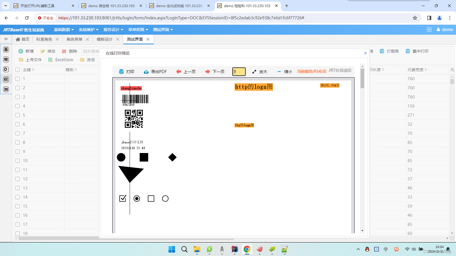
Task: Click the 回车查询 search field
Action: [90, 51]
